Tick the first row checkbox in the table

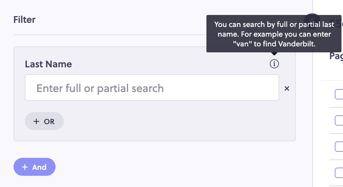[339, 94]
